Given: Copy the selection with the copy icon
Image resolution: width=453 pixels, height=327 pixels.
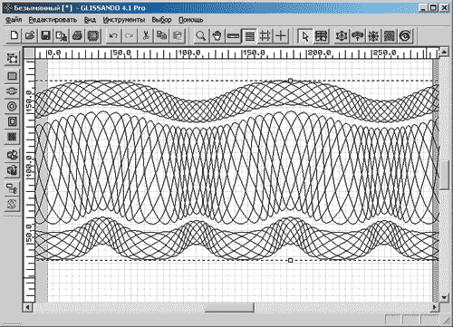Looking at the screenshot, I should tap(162, 36).
